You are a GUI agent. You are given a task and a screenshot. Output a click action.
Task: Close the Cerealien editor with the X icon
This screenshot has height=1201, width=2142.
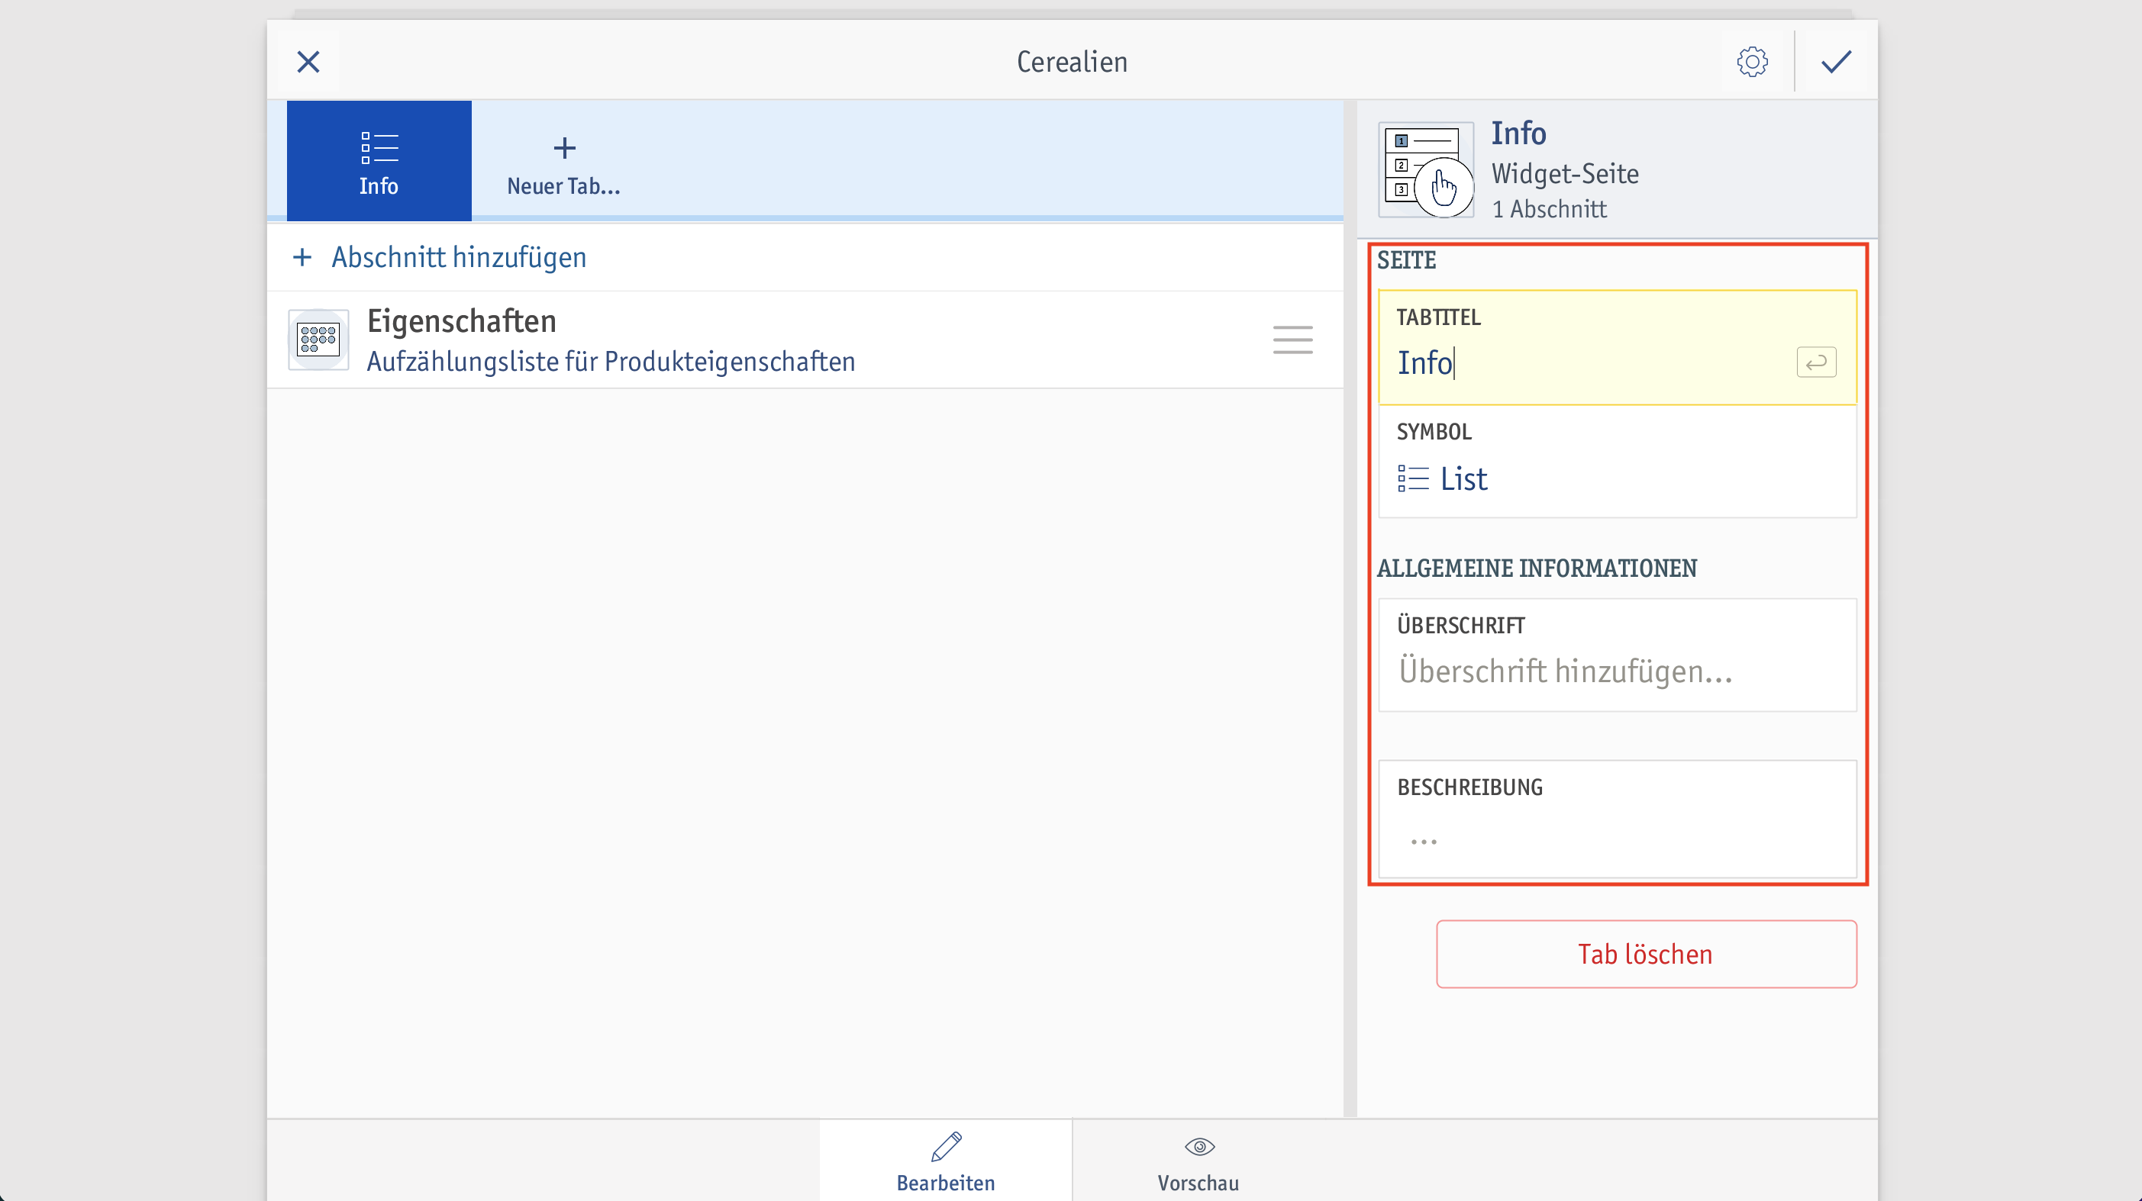pyautogui.click(x=308, y=62)
